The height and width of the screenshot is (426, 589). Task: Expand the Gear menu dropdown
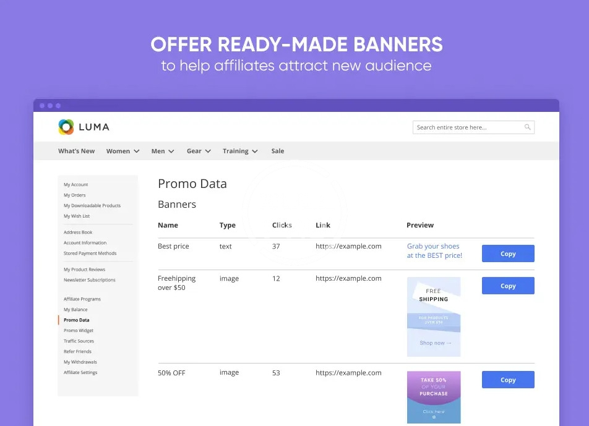point(199,151)
